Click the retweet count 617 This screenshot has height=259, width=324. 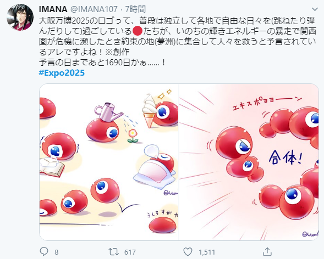click(x=130, y=252)
